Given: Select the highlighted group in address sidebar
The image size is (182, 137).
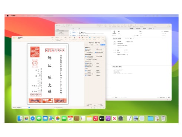Looking at the screenshot, I should tap(62, 31).
